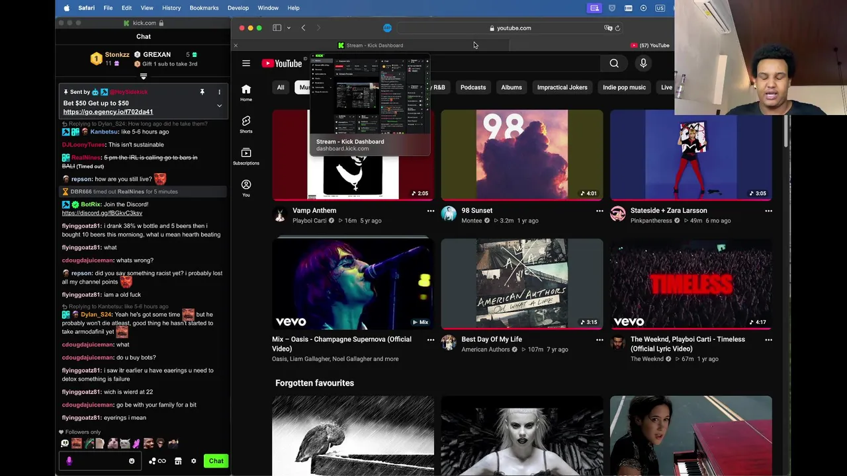Screen dimensions: 847x476
Task: Open Playboi Carti channel link
Action: [310, 221]
